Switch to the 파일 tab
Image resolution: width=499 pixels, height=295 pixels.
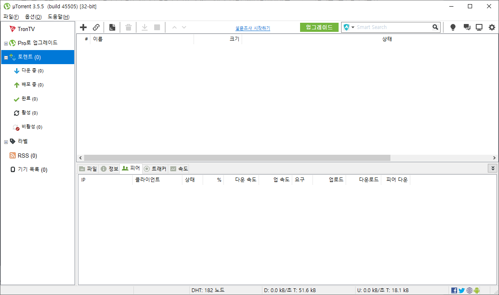click(x=88, y=169)
